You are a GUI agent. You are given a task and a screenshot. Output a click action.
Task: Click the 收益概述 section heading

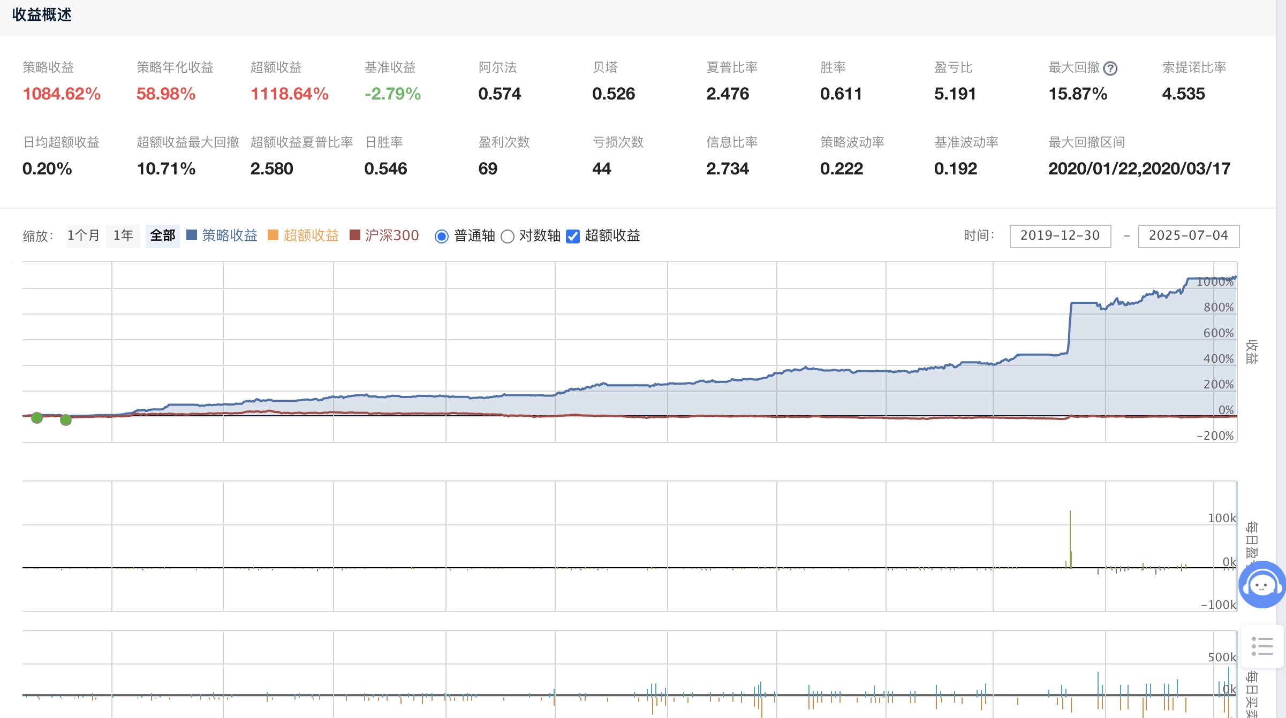[x=42, y=15]
